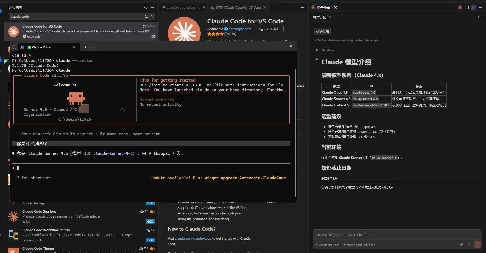486x253 pixels.
Task: Click the manage gear for Claude Code extension
Action: [x=153, y=37]
